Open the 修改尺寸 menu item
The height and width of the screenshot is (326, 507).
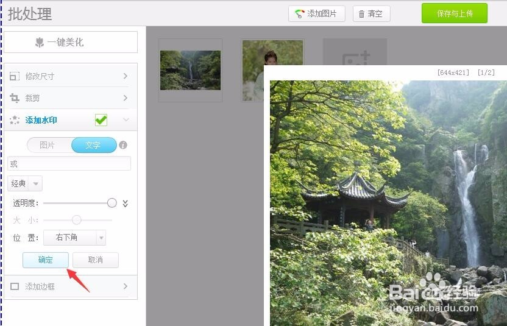pyautogui.click(x=71, y=76)
